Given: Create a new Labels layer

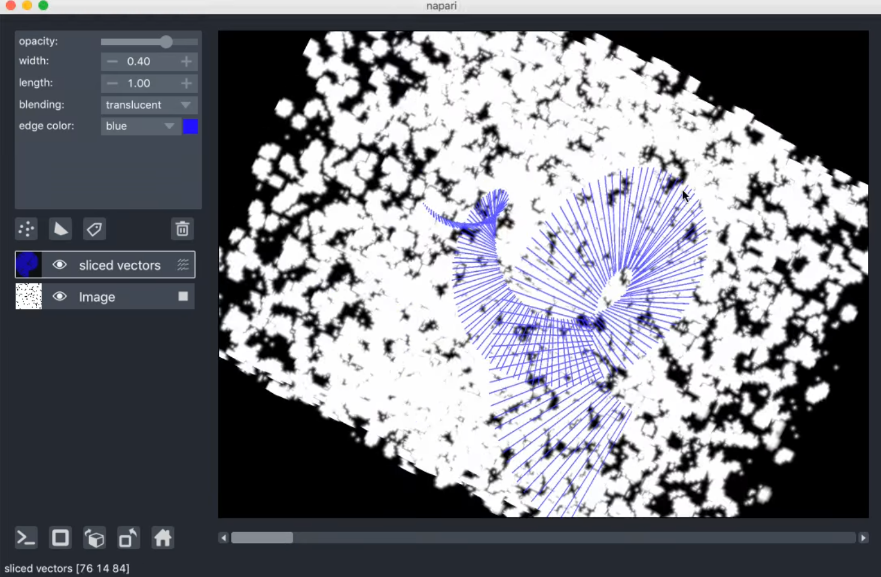Looking at the screenshot, I should 94,229.
